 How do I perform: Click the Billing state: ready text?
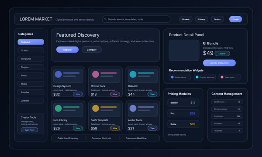(x=176, y=135)
